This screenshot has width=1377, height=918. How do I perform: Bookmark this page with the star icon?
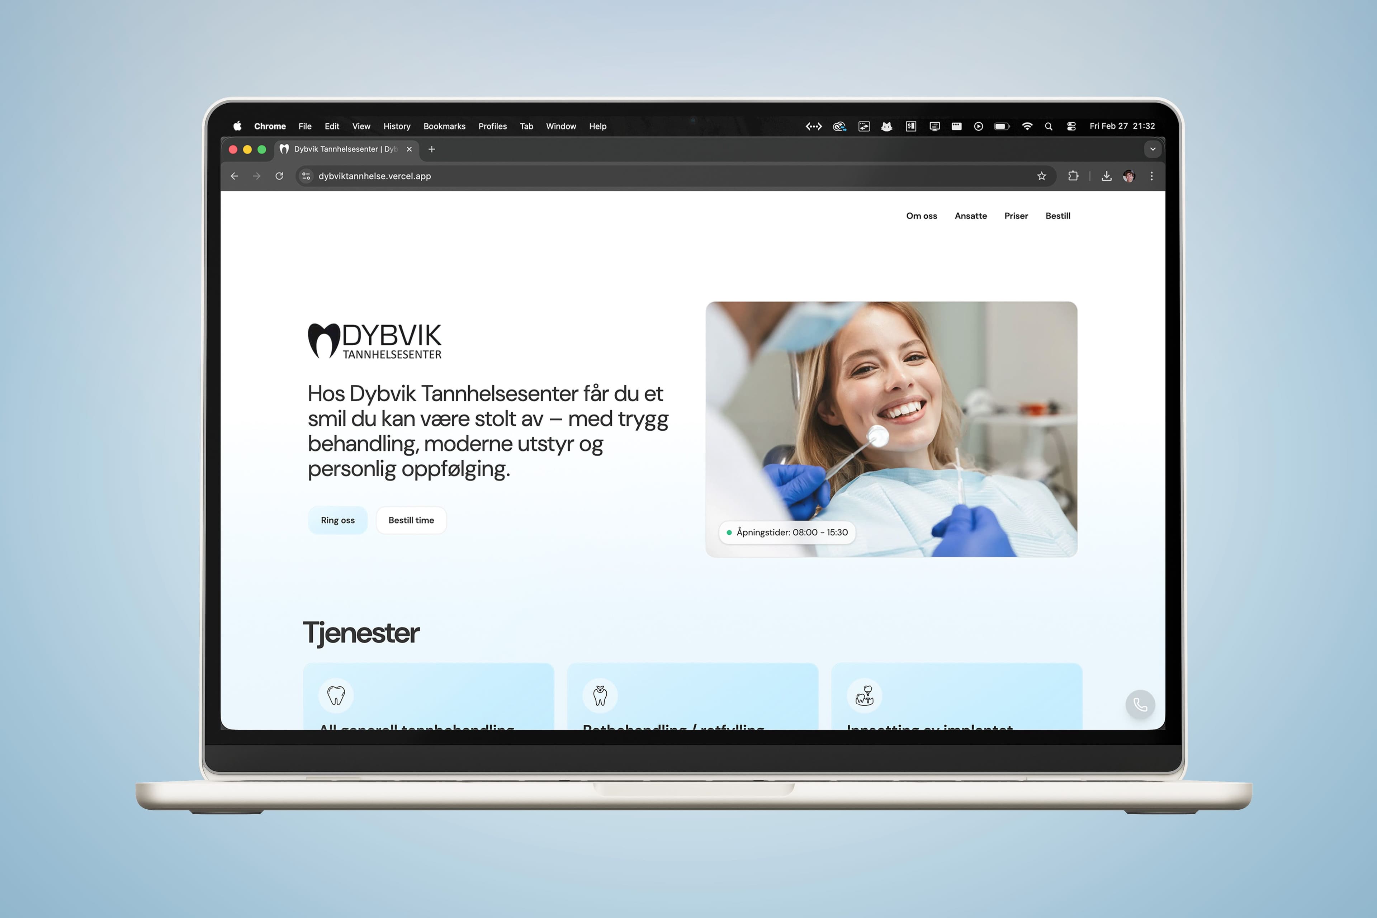pyautogui.click(x=1041, y=176)
